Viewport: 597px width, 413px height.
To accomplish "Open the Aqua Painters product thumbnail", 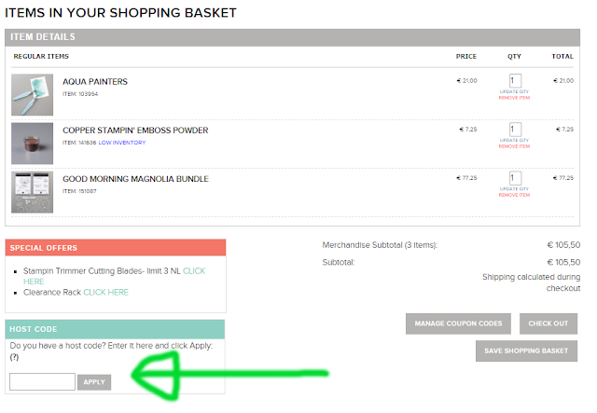I will tap(32, 95).
